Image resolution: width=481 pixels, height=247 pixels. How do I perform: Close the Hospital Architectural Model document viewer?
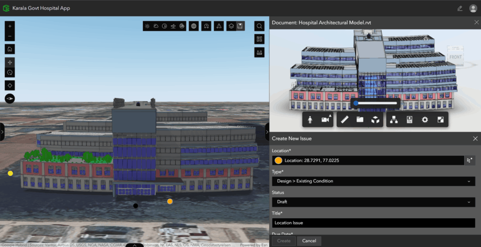[x=476, y=22]
